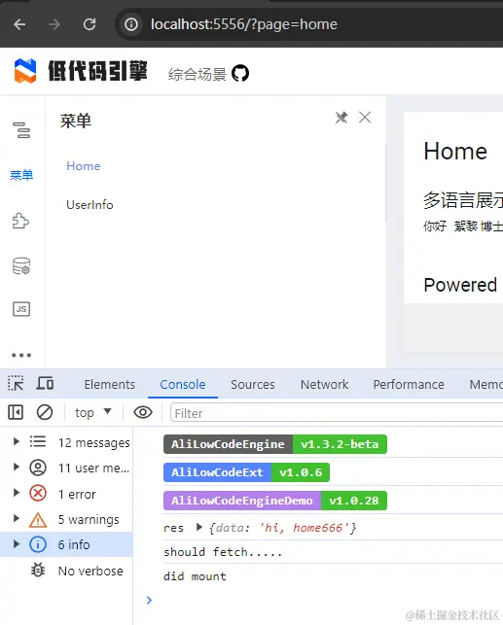The height and width of the screenshot is (625, 503).
Task: Go back with the browser back arrow
Action: coord(19,24)
